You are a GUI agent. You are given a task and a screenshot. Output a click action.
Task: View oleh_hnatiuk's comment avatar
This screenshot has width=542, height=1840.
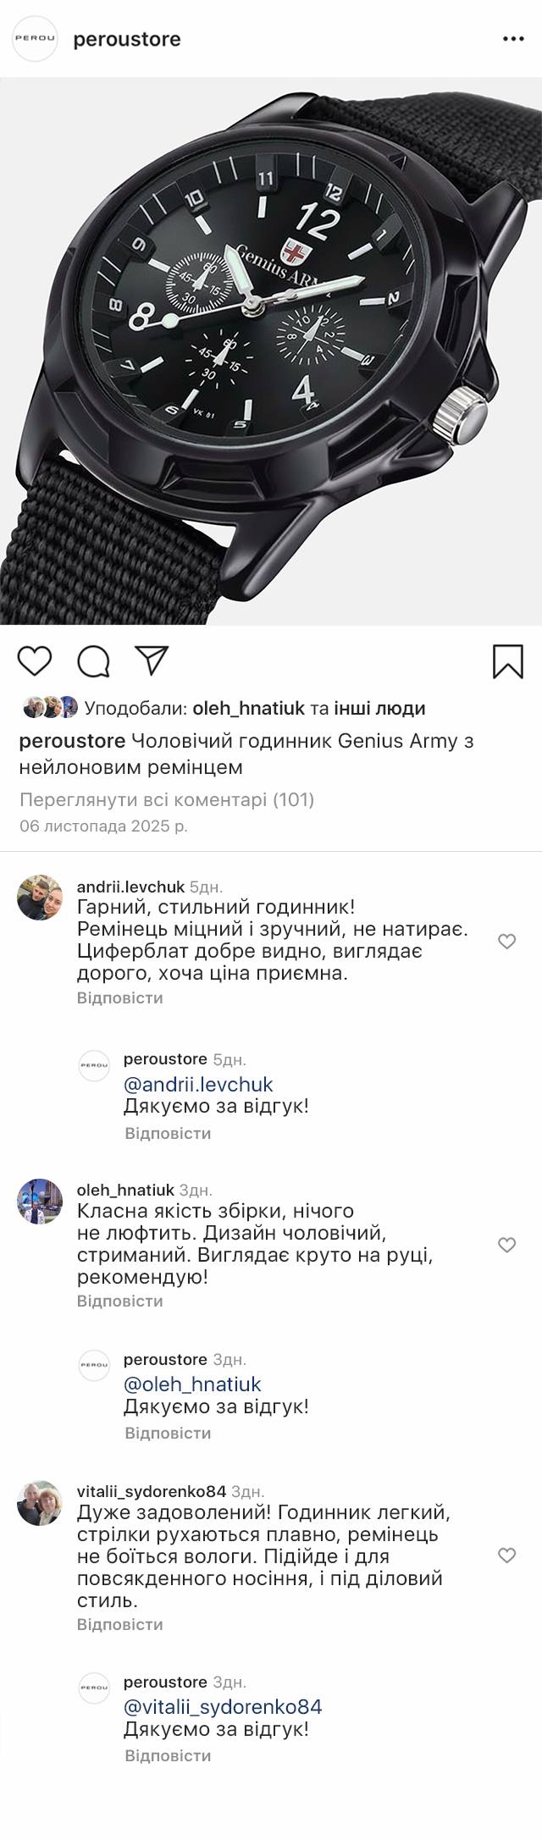(40, 1200)
